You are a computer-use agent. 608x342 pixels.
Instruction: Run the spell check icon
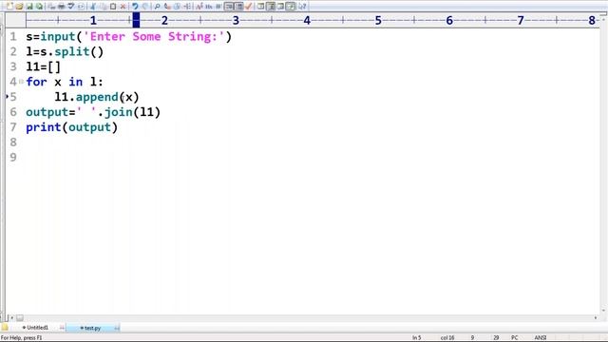coord(71,7)
